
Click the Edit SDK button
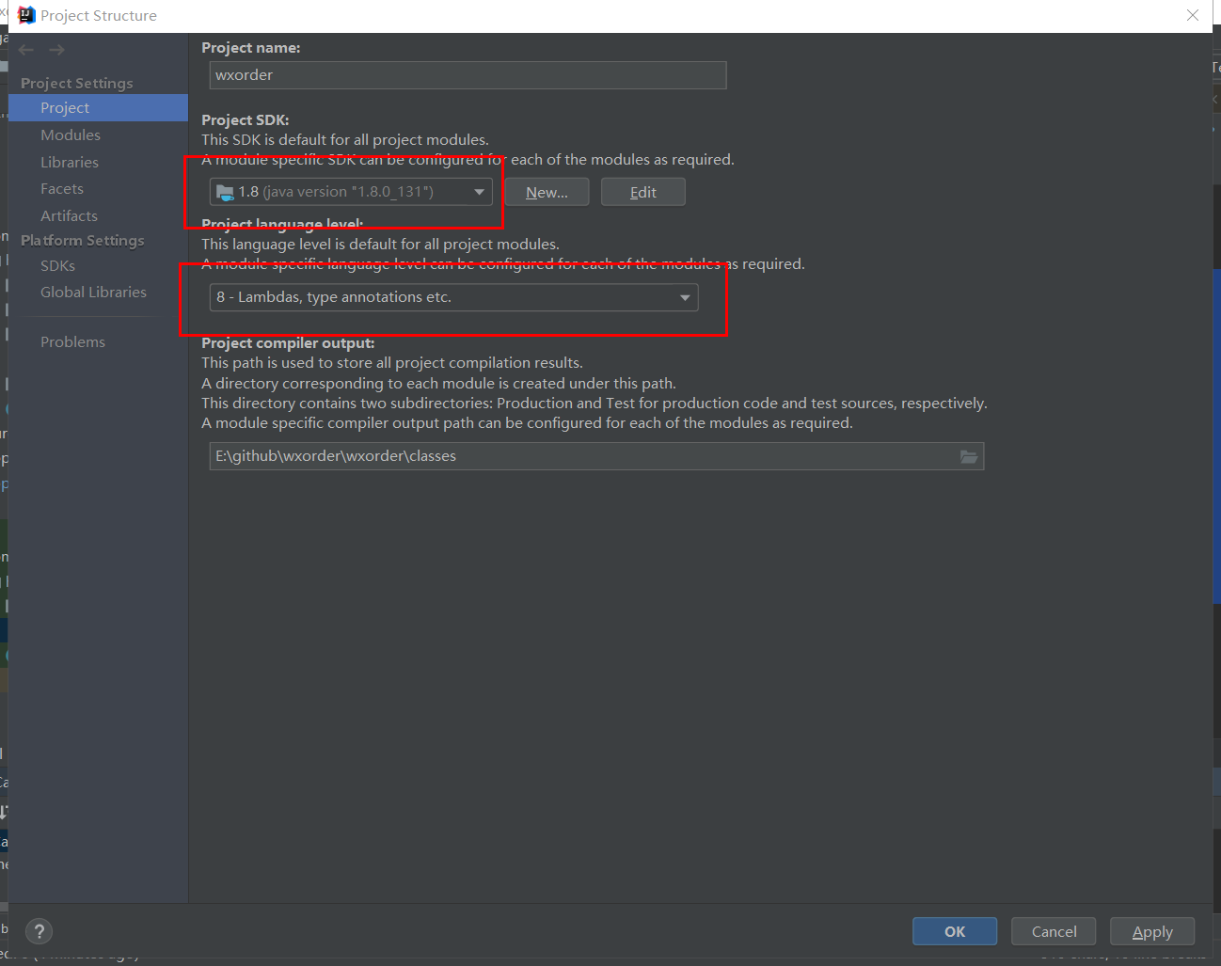[x=643, y=192]
